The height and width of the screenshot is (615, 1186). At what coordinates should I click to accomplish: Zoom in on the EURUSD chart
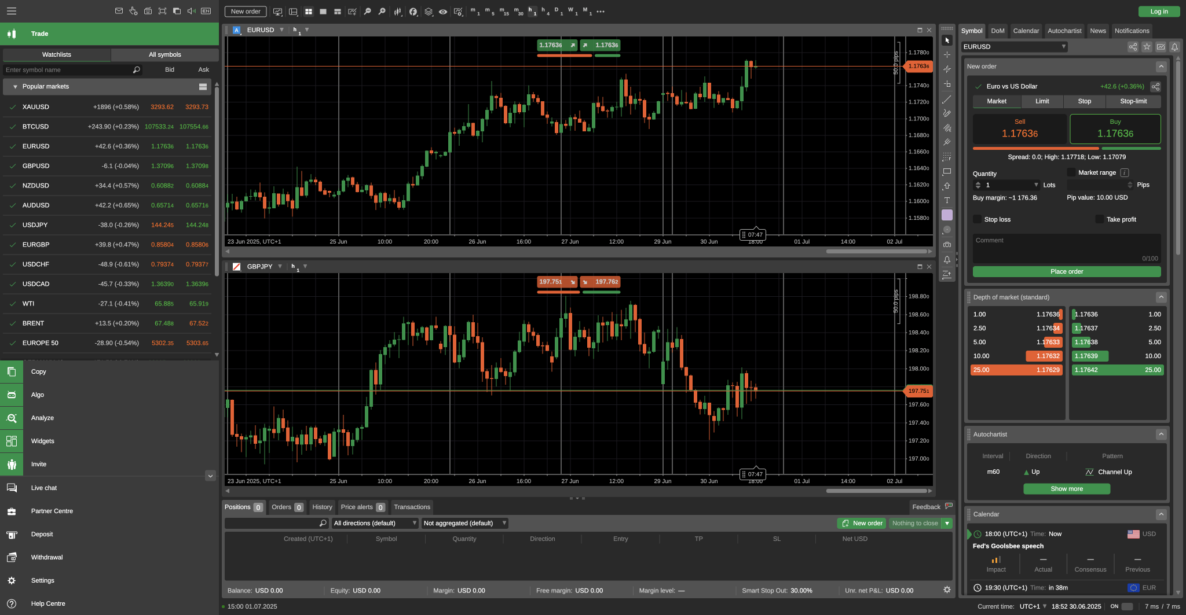tap(382, 12)
